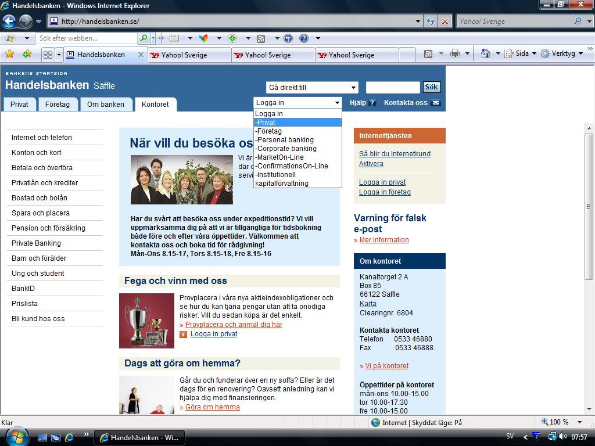The image size is (595, 446).
Task: Click 'Provplacera och anmäl dig här' link
Action: click(x=234, y=325)
